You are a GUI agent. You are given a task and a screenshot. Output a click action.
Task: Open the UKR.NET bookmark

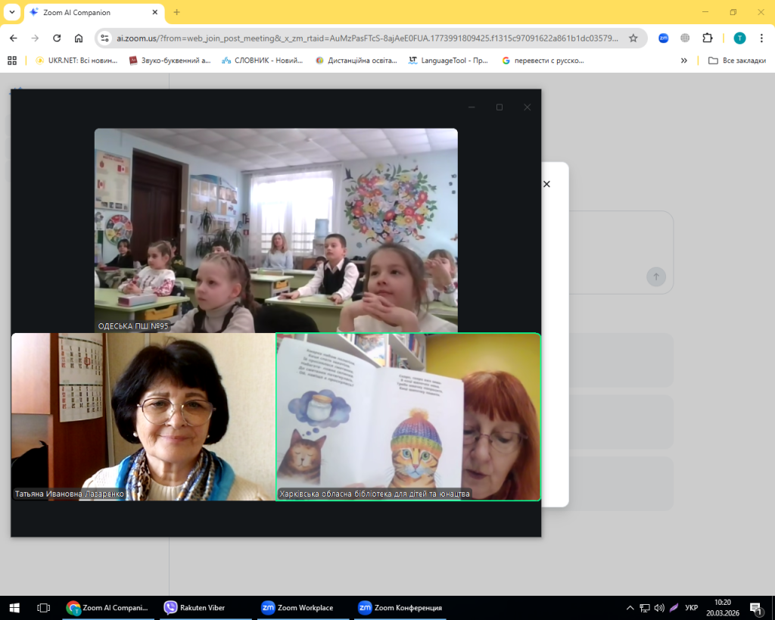point(76,61)
